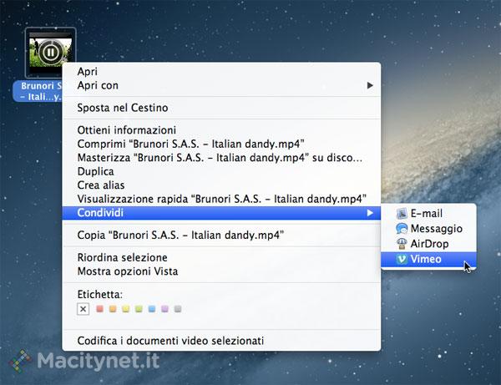Remove label with the X box
The height and width of the screenshot is (385, 501).
[x=83, y=309]
